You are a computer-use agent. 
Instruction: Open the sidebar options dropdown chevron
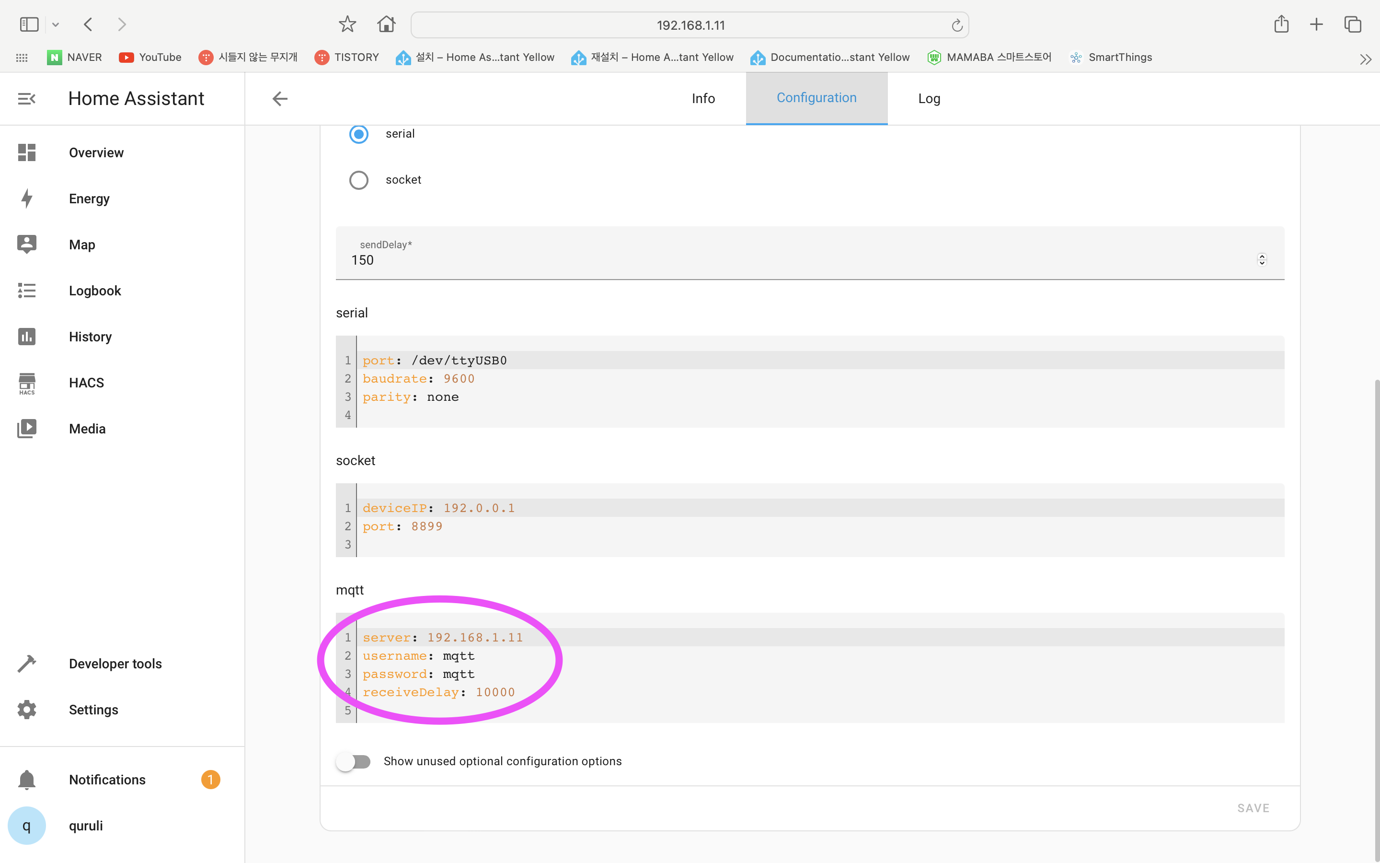[55, 24]
